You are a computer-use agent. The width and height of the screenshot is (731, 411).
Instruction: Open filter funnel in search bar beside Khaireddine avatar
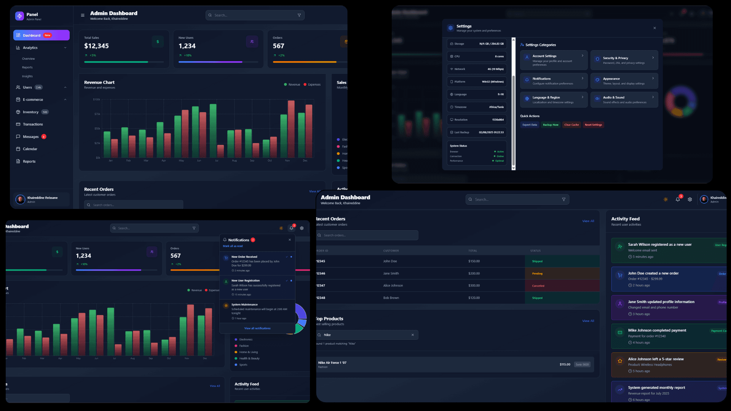point(564,199)
